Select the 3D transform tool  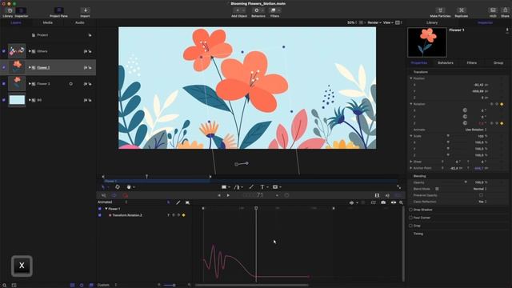tap(118, 187)
